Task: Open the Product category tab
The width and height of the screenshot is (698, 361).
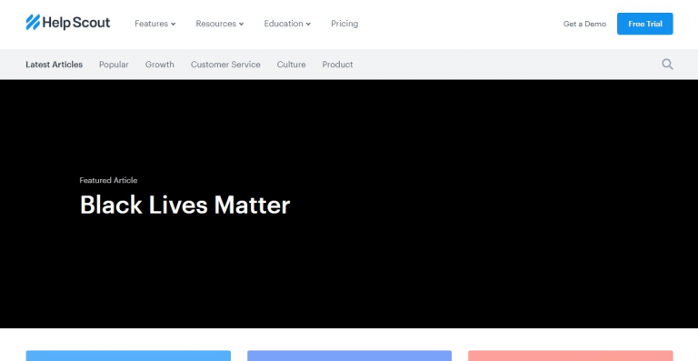Action: tap(337, 65)
